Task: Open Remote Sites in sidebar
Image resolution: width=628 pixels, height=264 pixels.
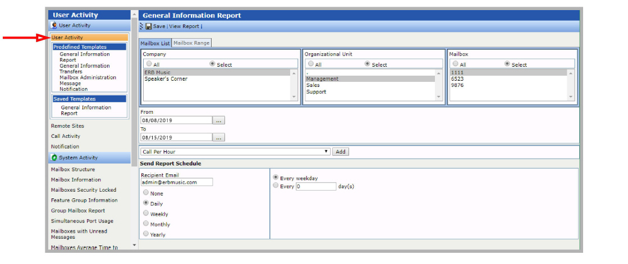Action: pos(67,126)
